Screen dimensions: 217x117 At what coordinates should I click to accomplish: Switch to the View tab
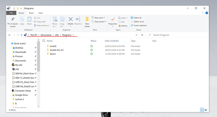41,13
